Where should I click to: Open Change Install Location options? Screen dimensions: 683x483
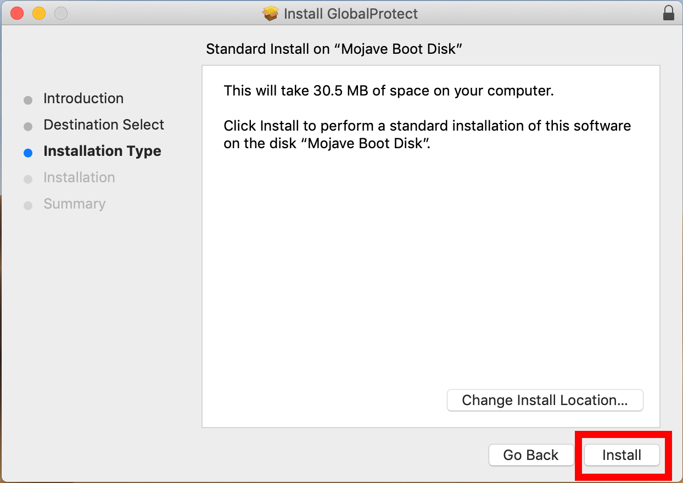[x=545, y=400]
